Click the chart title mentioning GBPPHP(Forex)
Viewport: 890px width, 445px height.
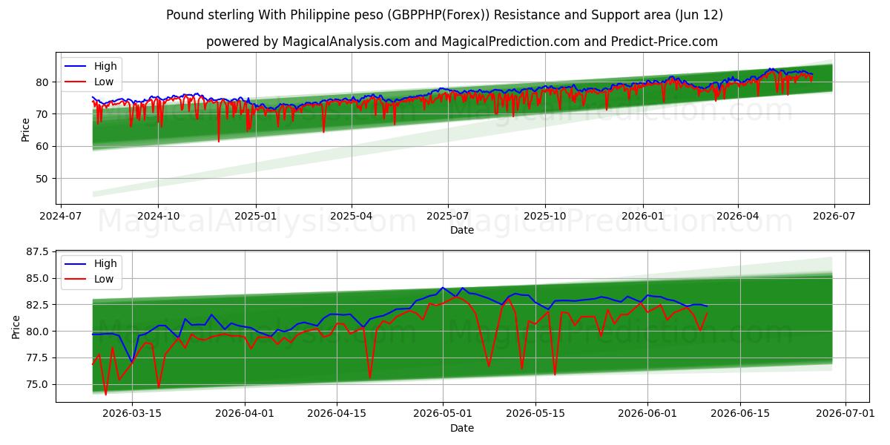444,15
